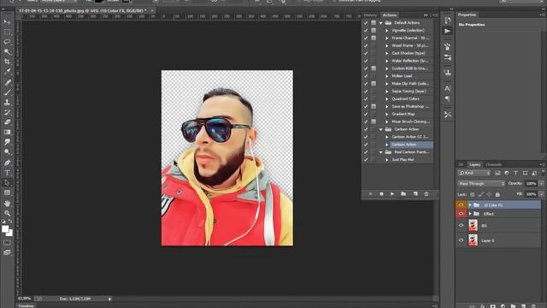The image size is (547, 308).
Task: Hide the BG layer
Action: [x=461, y=226]
